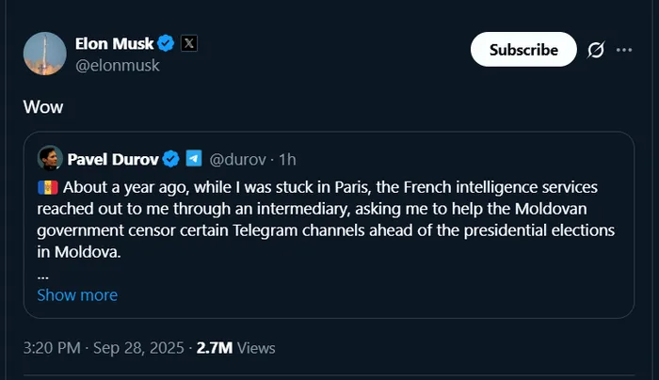Image resolution: width=659 pixels, height=380 pixels.
Task: Click the 1h timestamp on the quoted post
Action: [x=287, y=158]
